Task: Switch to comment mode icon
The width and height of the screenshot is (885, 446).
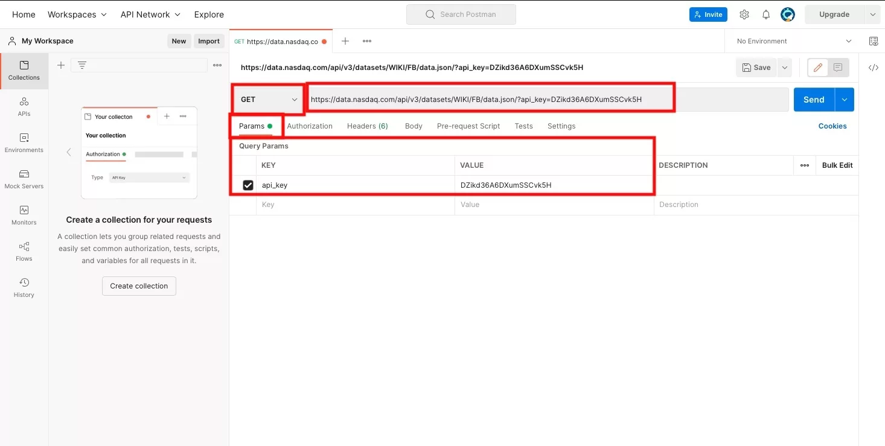Action: 838,68
